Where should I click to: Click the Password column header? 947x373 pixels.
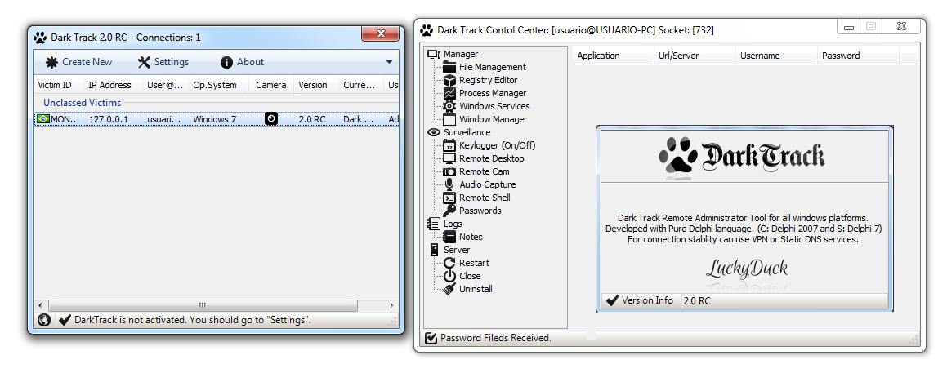[x=858, y=56]
